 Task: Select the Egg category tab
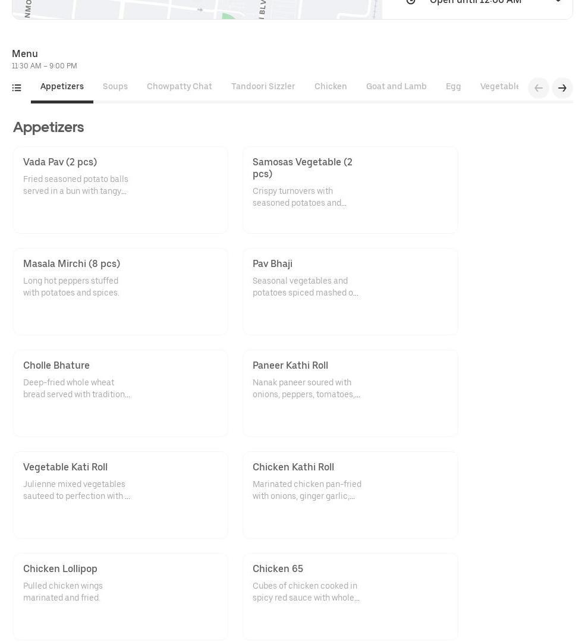453,87
